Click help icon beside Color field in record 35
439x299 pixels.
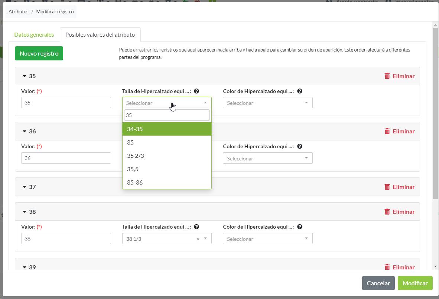click(300, 91)
